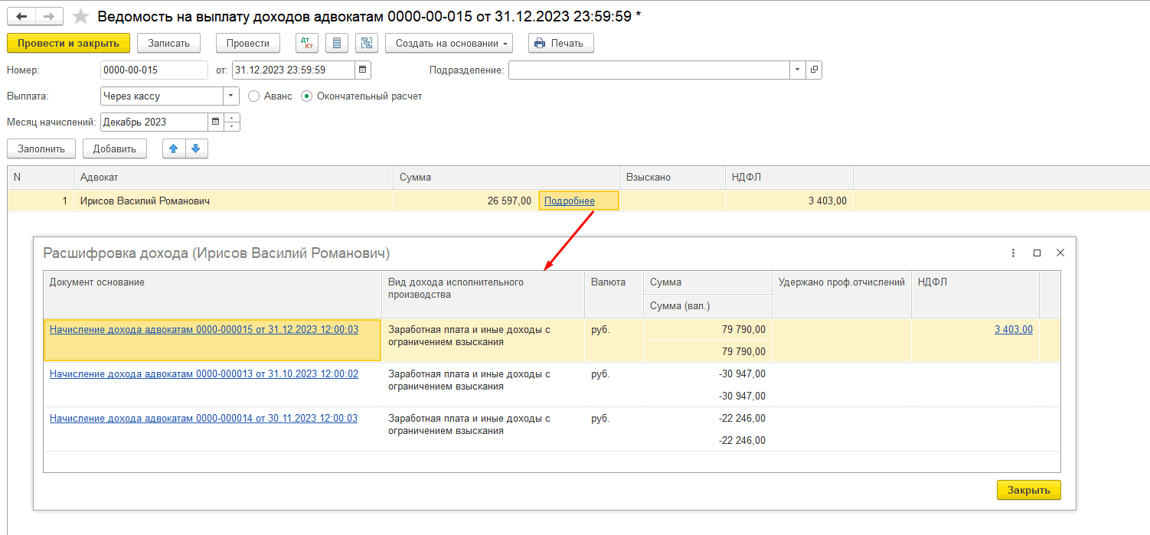Open the dialog's three-dot options menu
Image resolution: width=1150 pixels, height=535 pixels.
tap(1013, 253)
